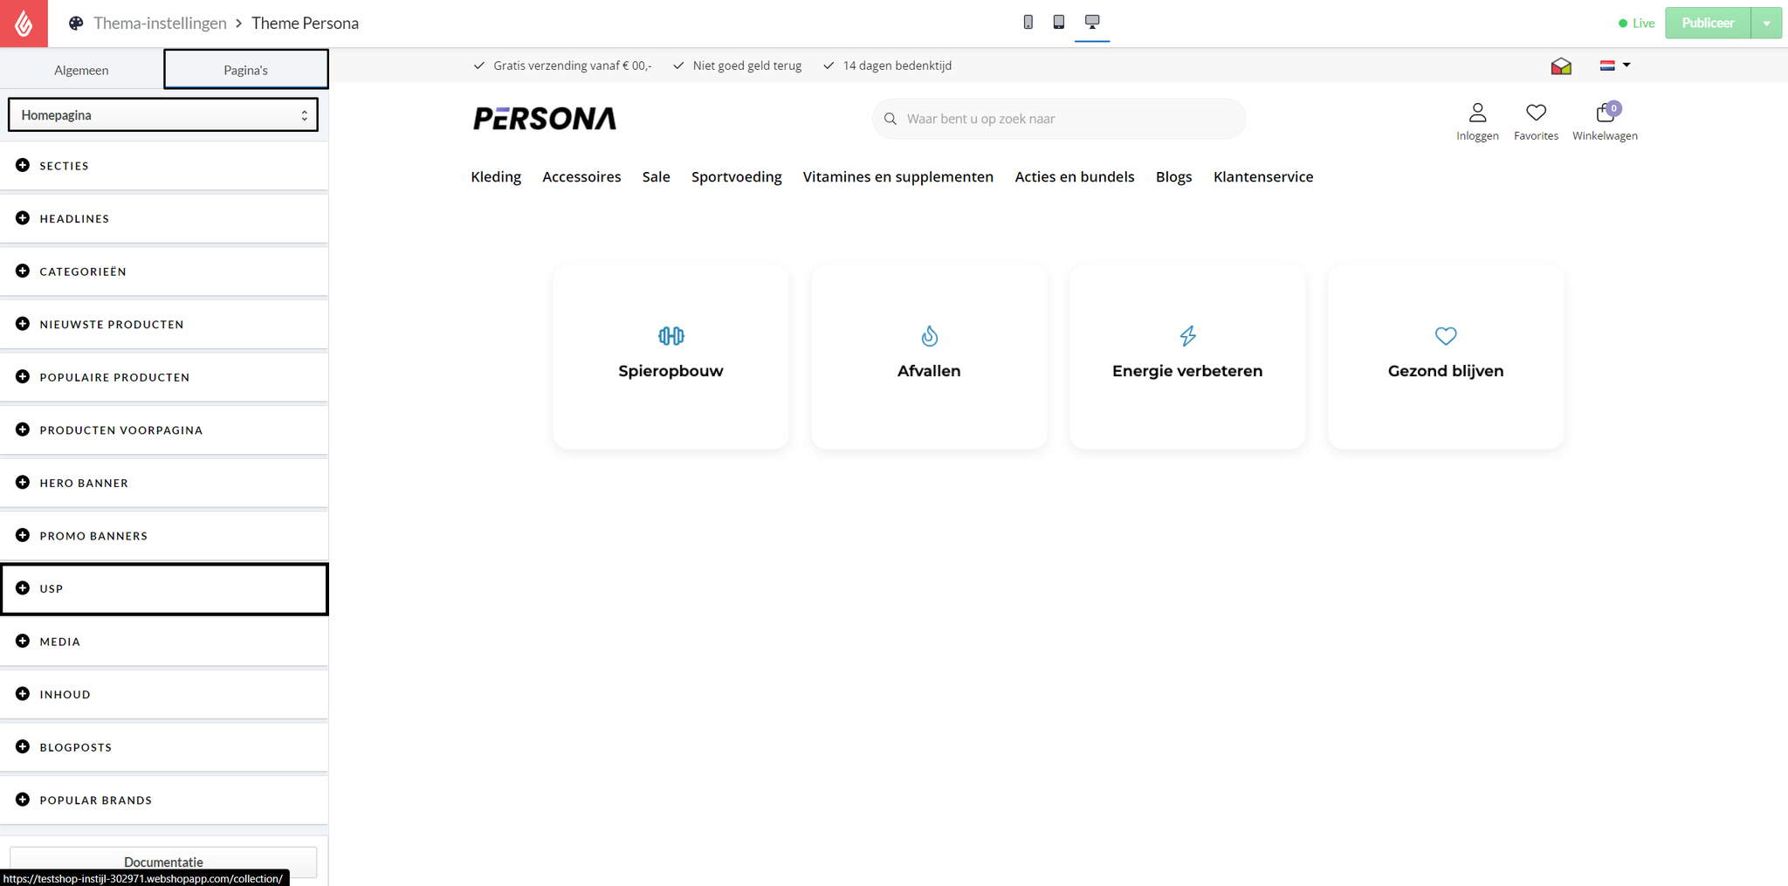
Task: Click the Publiceer button
Action: tap(1708, 24)
